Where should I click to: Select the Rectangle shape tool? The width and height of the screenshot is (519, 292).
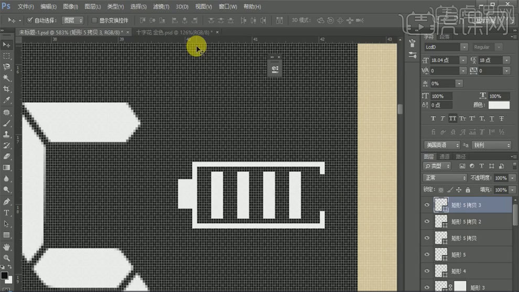[x=6, y=235]
